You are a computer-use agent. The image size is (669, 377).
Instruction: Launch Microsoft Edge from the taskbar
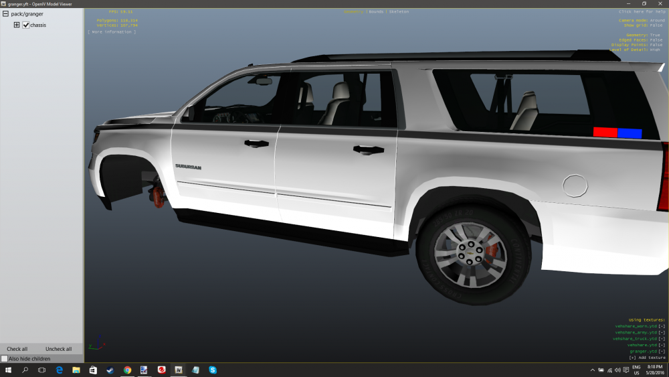60,370
